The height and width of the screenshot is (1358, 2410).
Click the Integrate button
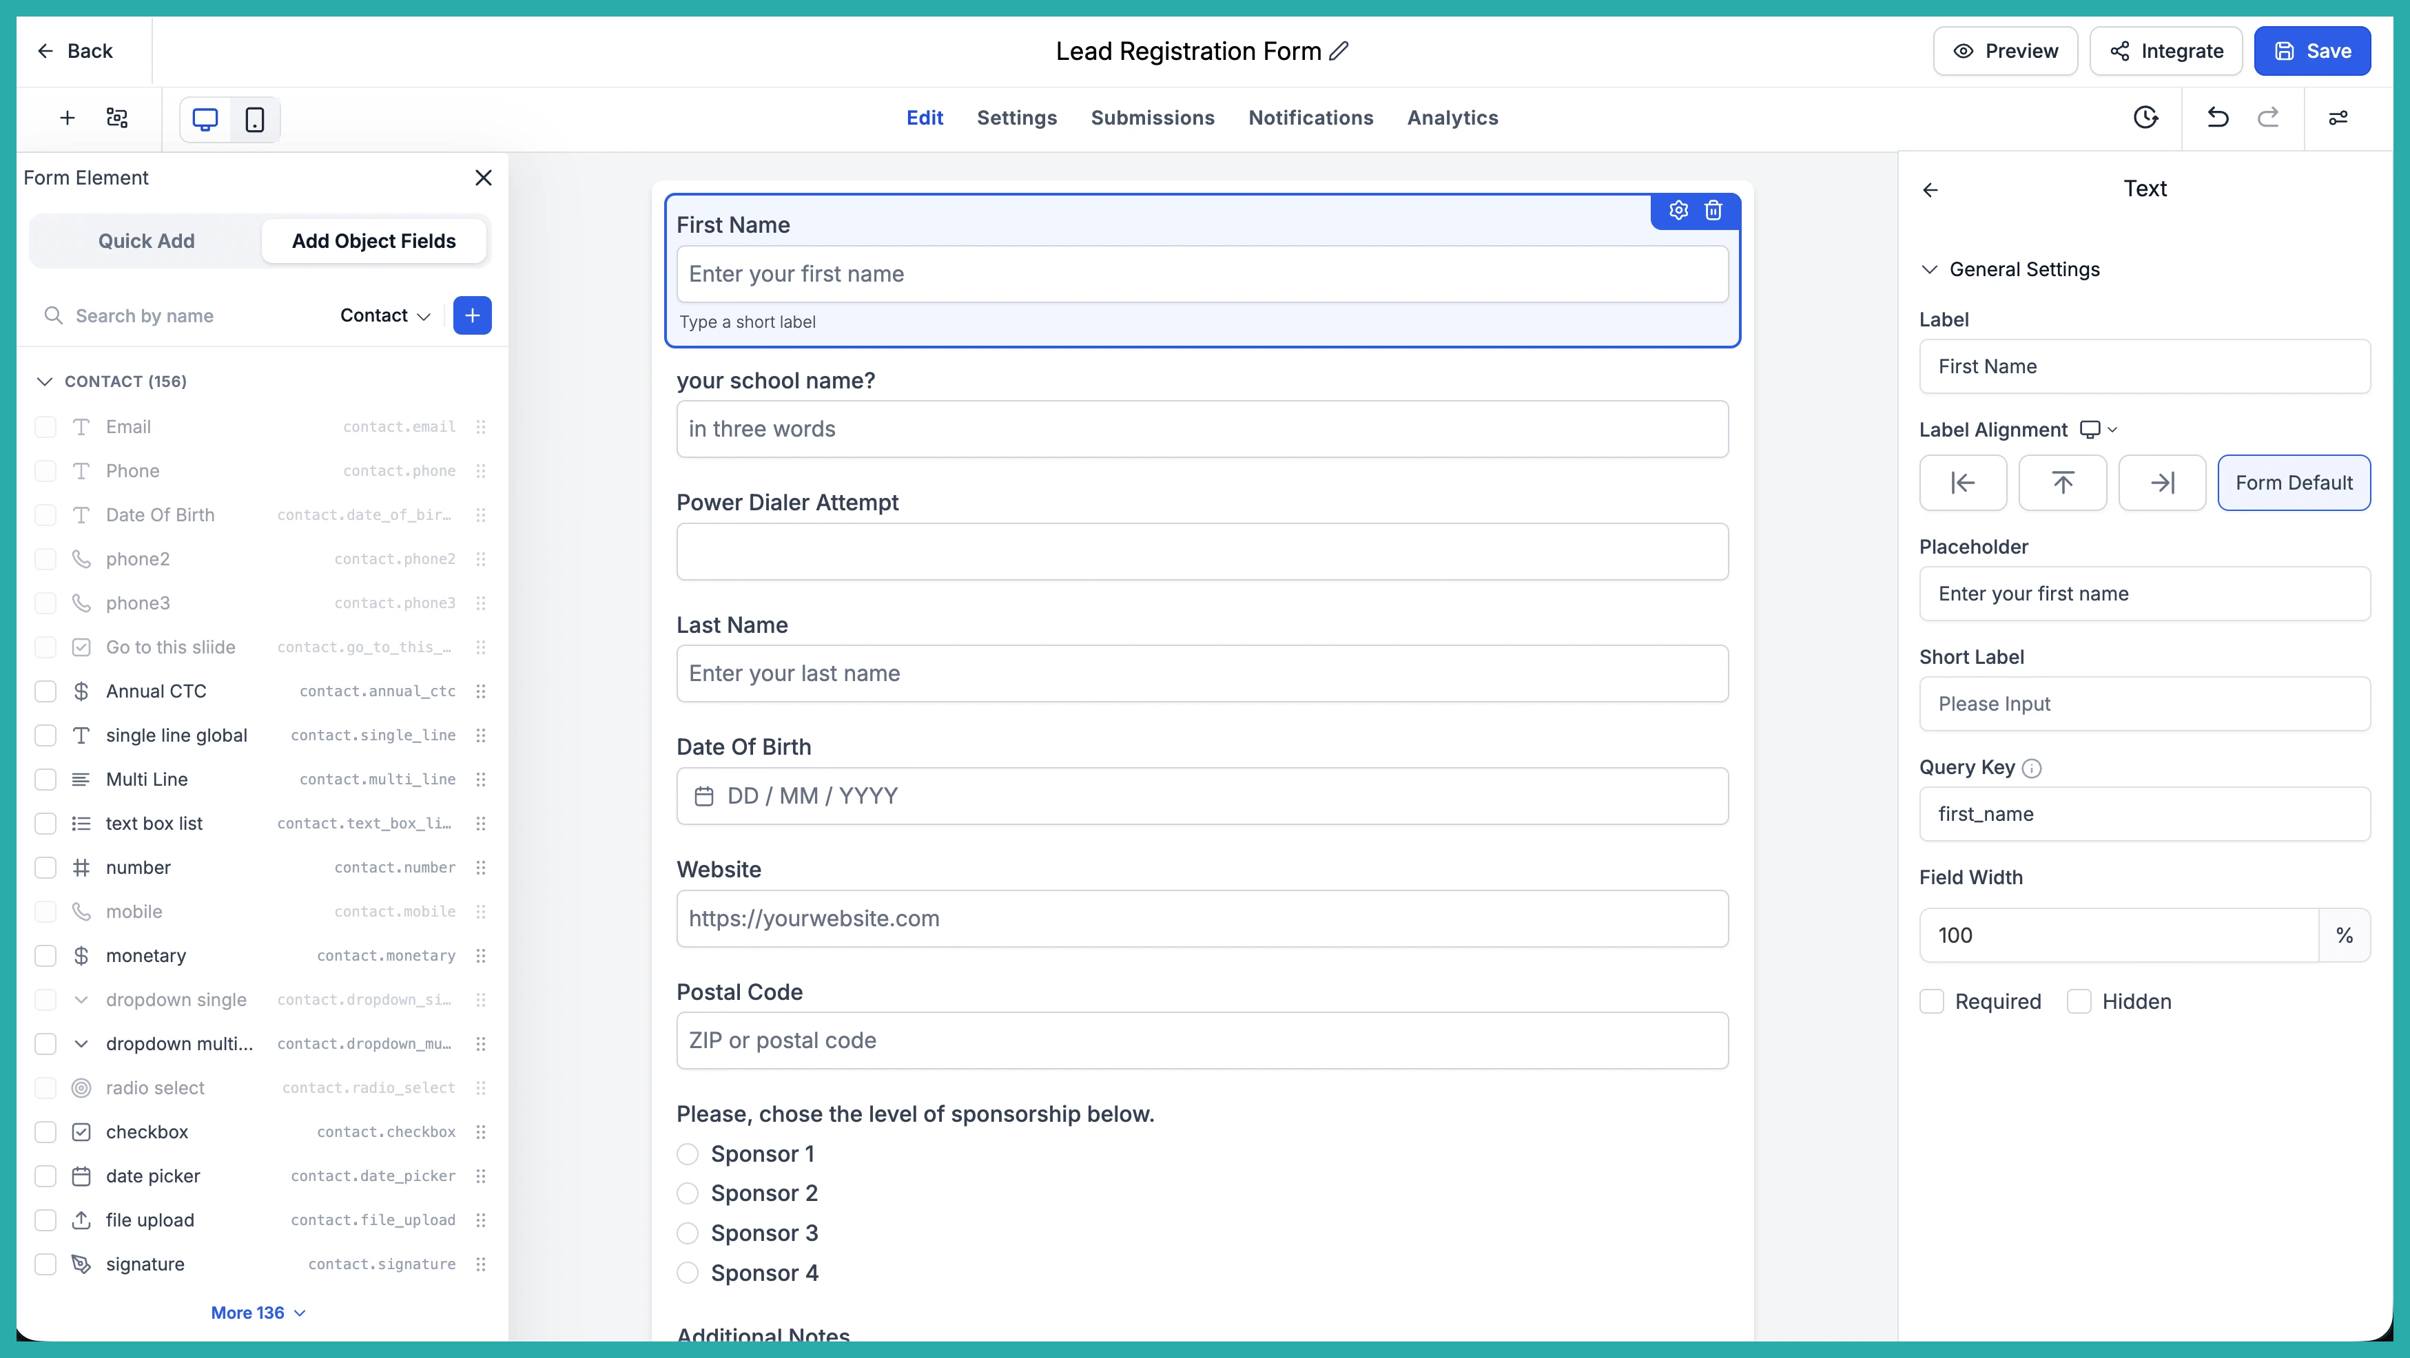pyautogui.click(x=2166, y=50)
